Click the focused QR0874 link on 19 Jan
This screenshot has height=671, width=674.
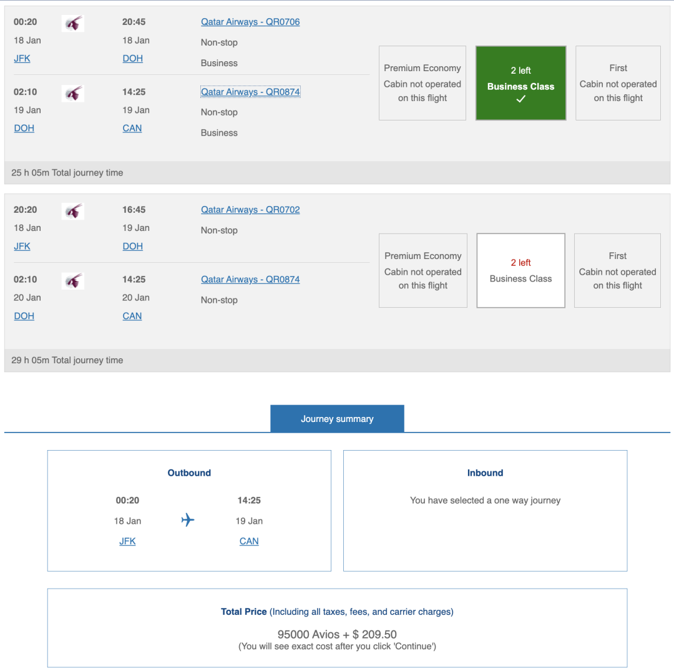click(x=250, y=92)
